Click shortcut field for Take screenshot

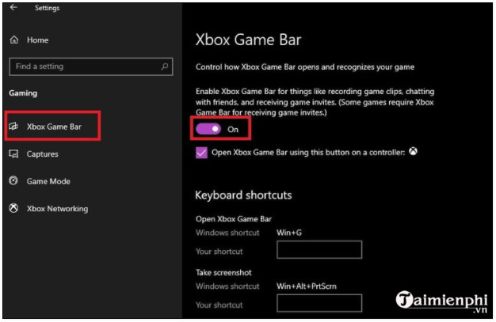pos(319,304)
